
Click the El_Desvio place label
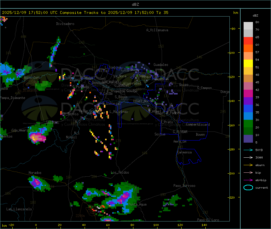(x=70, y=114)
